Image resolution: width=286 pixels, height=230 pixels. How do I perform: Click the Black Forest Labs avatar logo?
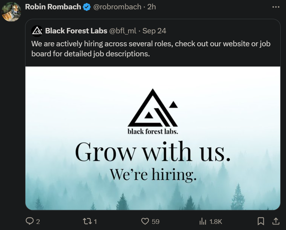point(37,31)
